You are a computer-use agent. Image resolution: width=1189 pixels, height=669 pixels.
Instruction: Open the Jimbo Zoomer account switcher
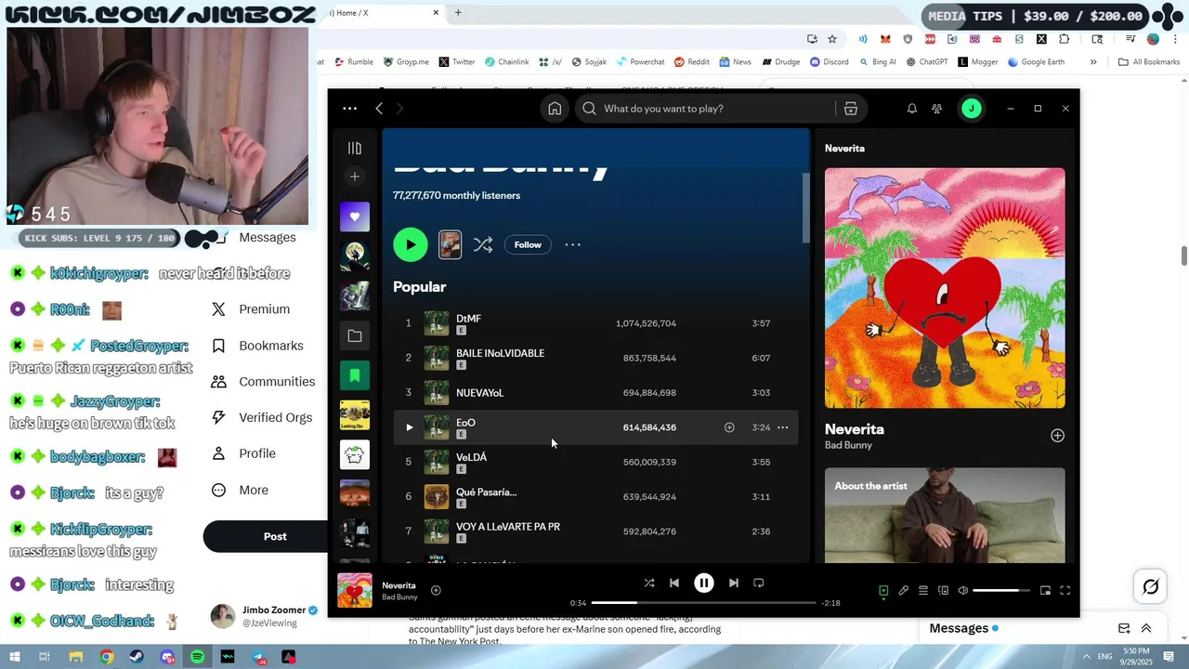coord(265,615)
